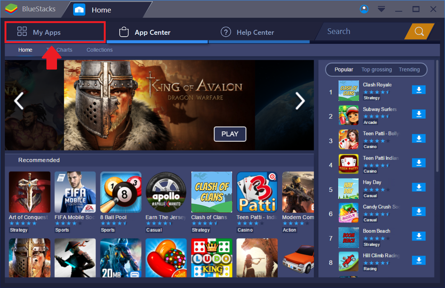The width and height of the screenshot is (445, 288).
Task: Open the 20MB Gameloft game tile
Action: [x=121, y=258]
